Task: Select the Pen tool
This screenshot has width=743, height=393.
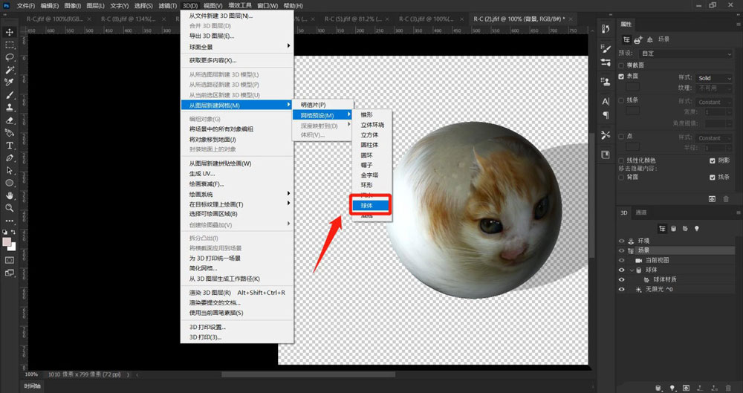Action: point(9,157)
